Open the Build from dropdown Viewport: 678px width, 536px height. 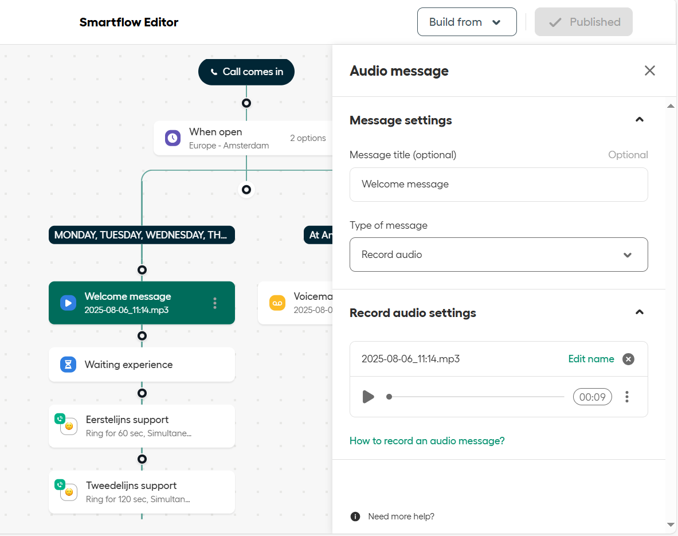(467, 22)
